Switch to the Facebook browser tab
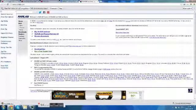This screenshot has height=110, width=196. pos(70,2)
